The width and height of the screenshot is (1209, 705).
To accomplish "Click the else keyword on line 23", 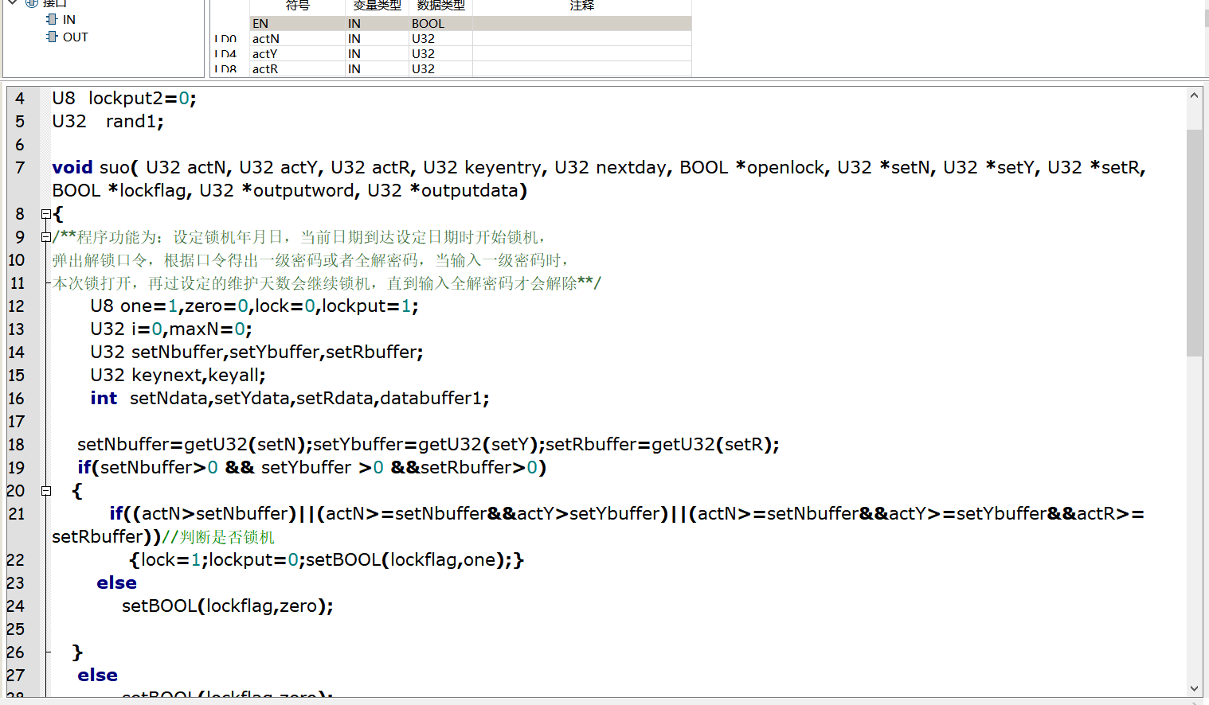I will (117, 583).
